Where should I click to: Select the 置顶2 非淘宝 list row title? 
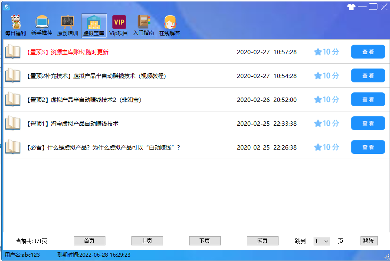[x=84, y=100]
